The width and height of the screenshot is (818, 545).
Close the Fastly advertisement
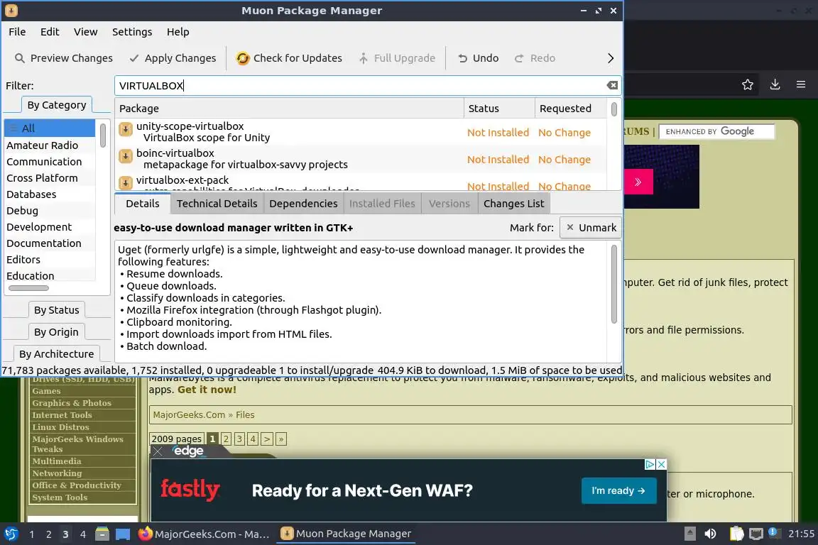tap(661, 464)
